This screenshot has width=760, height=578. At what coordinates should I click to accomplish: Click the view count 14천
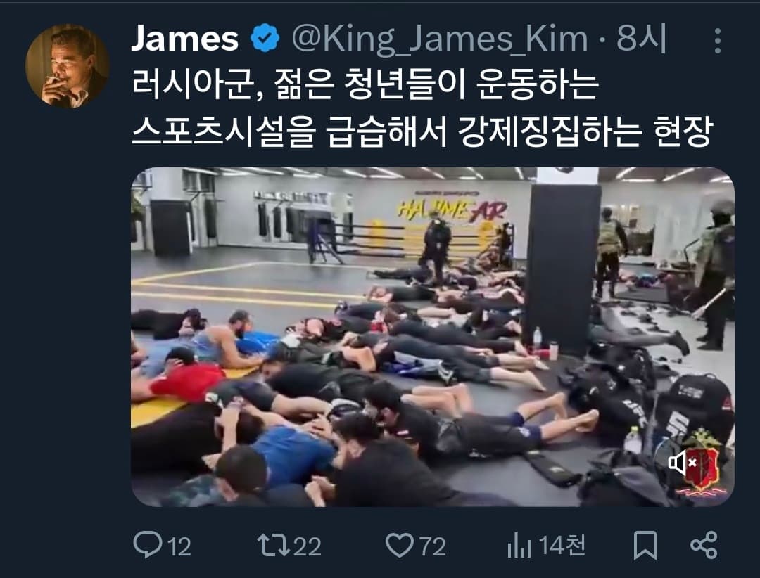coord(562,546)
